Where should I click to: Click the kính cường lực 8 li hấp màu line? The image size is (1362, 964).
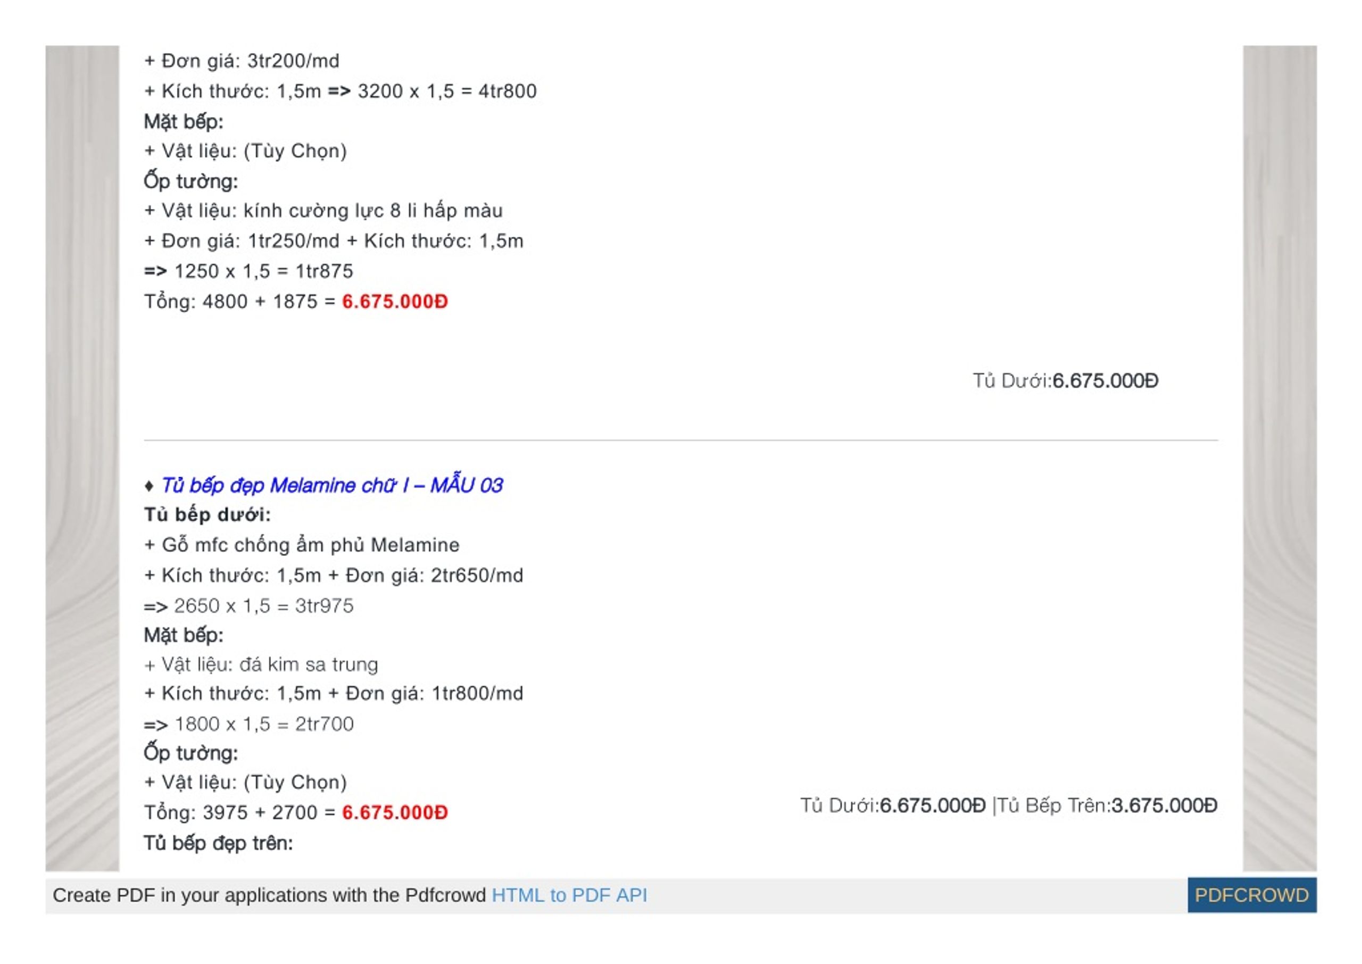(x=323, y=211)
